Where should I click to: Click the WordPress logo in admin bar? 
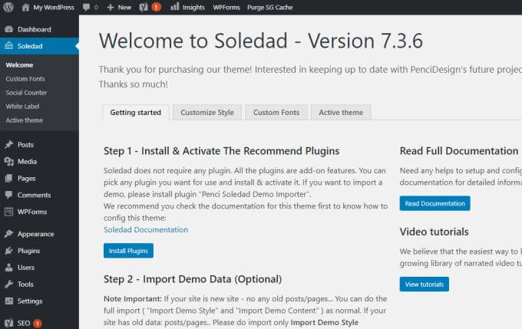(x=8, y=7)
